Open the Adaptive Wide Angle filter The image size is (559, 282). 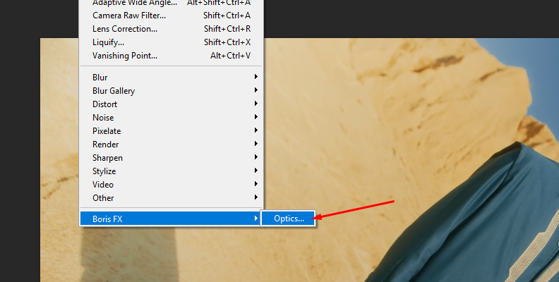(x=171, y=3)
